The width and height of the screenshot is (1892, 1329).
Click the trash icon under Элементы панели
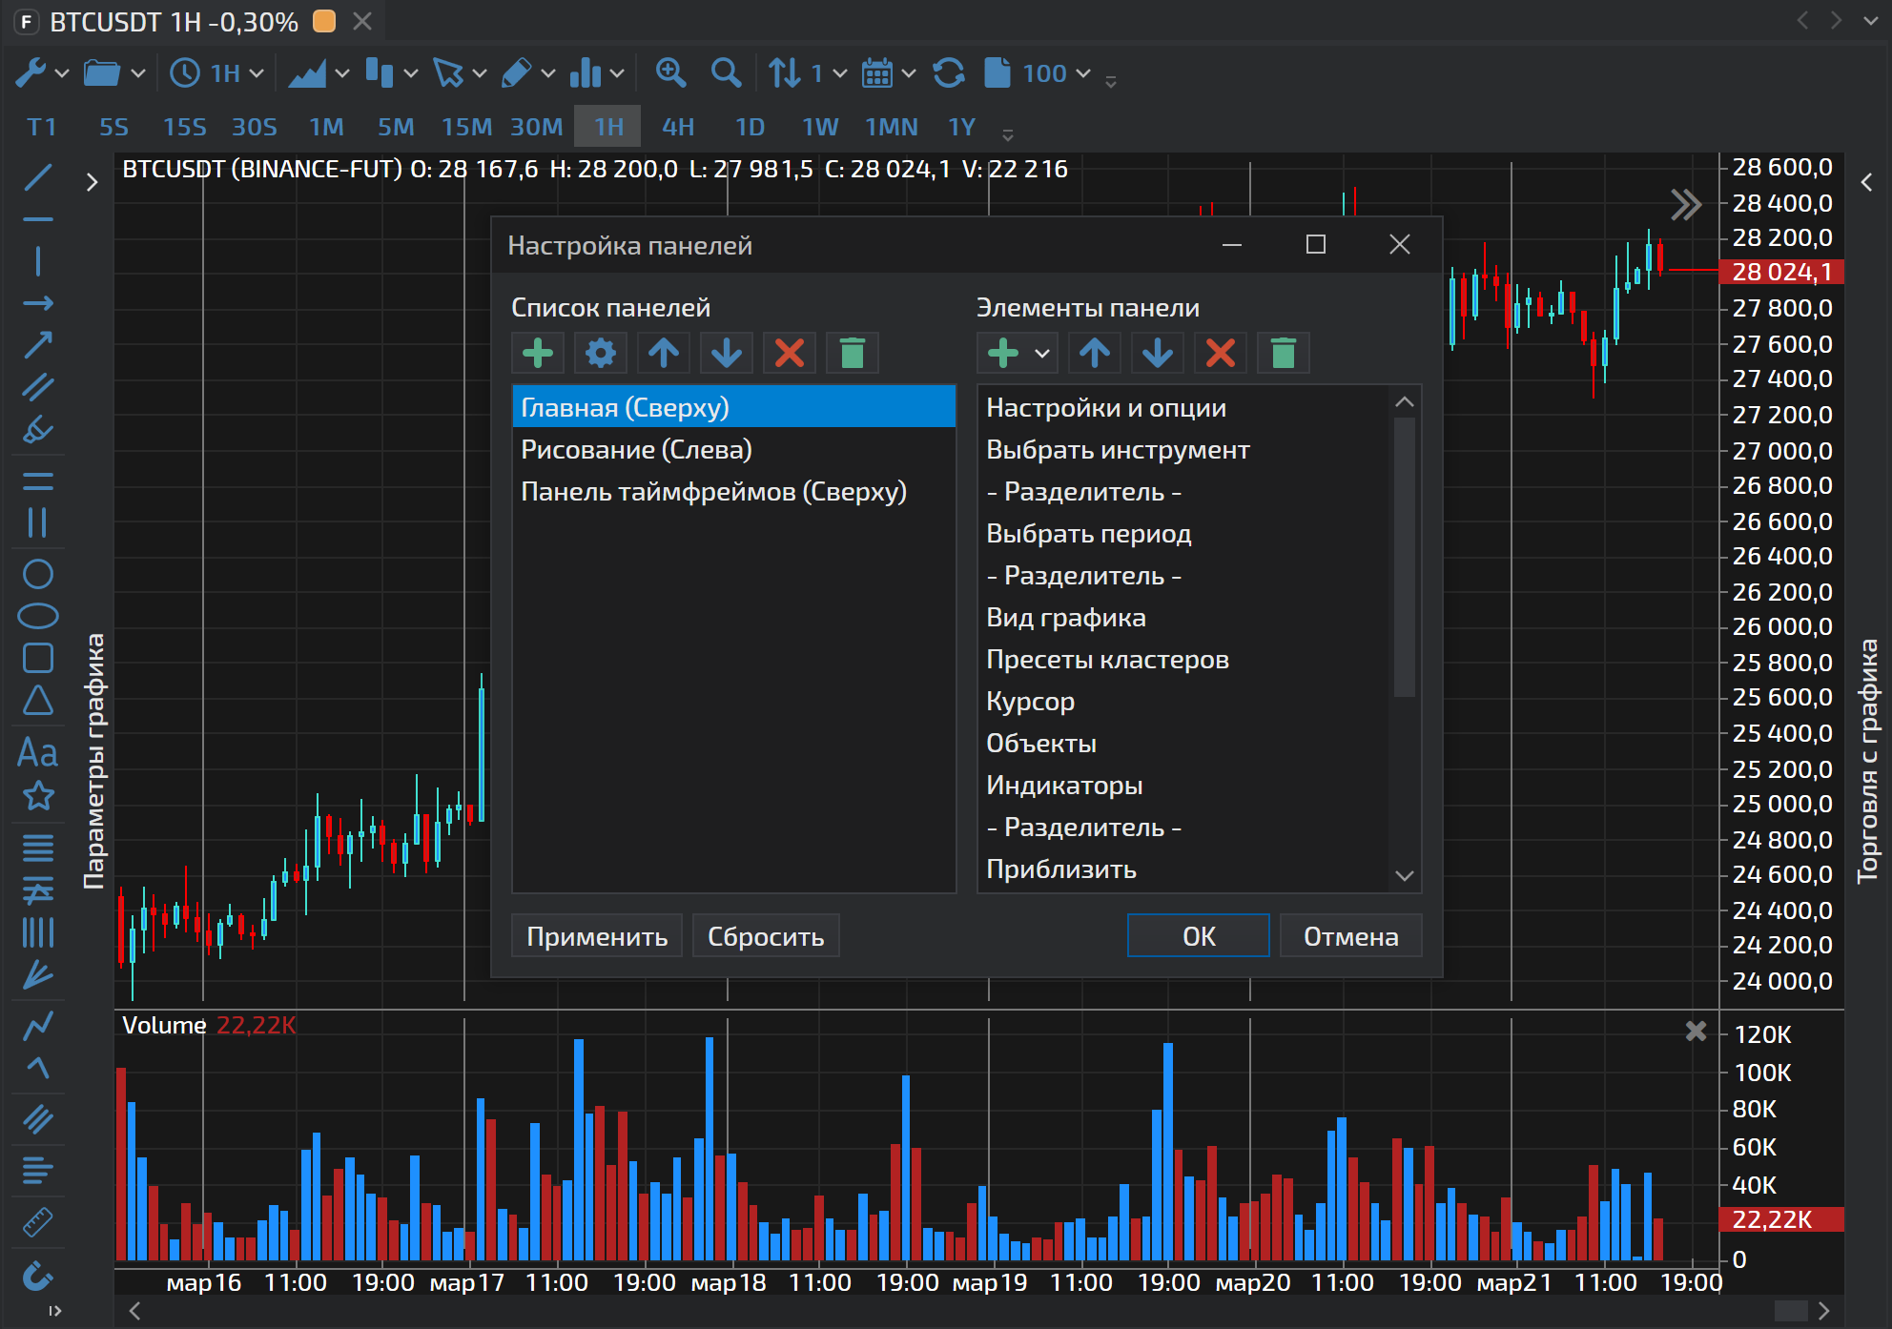click(x=1284, y=354)
